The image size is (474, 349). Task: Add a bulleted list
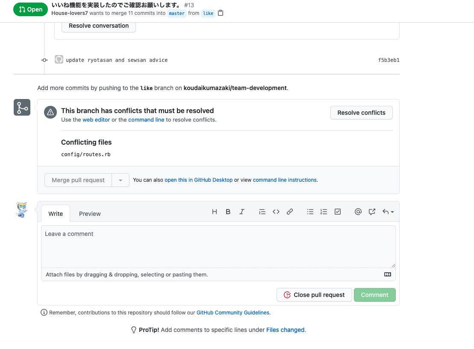click(x=310, y=212)
